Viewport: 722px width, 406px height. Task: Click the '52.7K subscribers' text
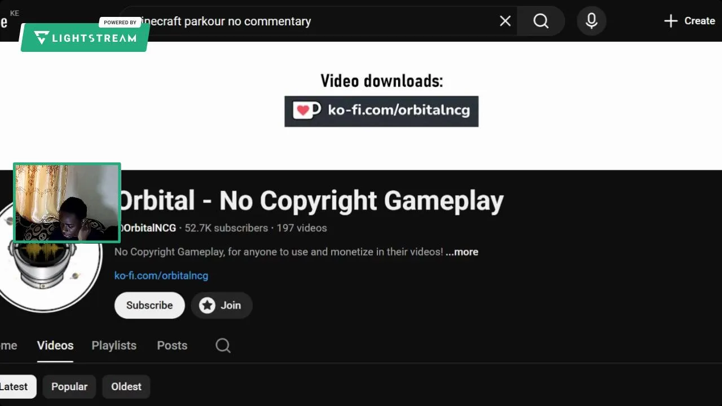coord(226,228)
